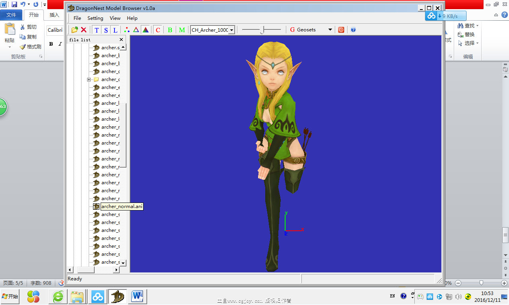Screen dimensions: 509x305
Task: Open the Word 文件 tab
Action: click(11, 15)
